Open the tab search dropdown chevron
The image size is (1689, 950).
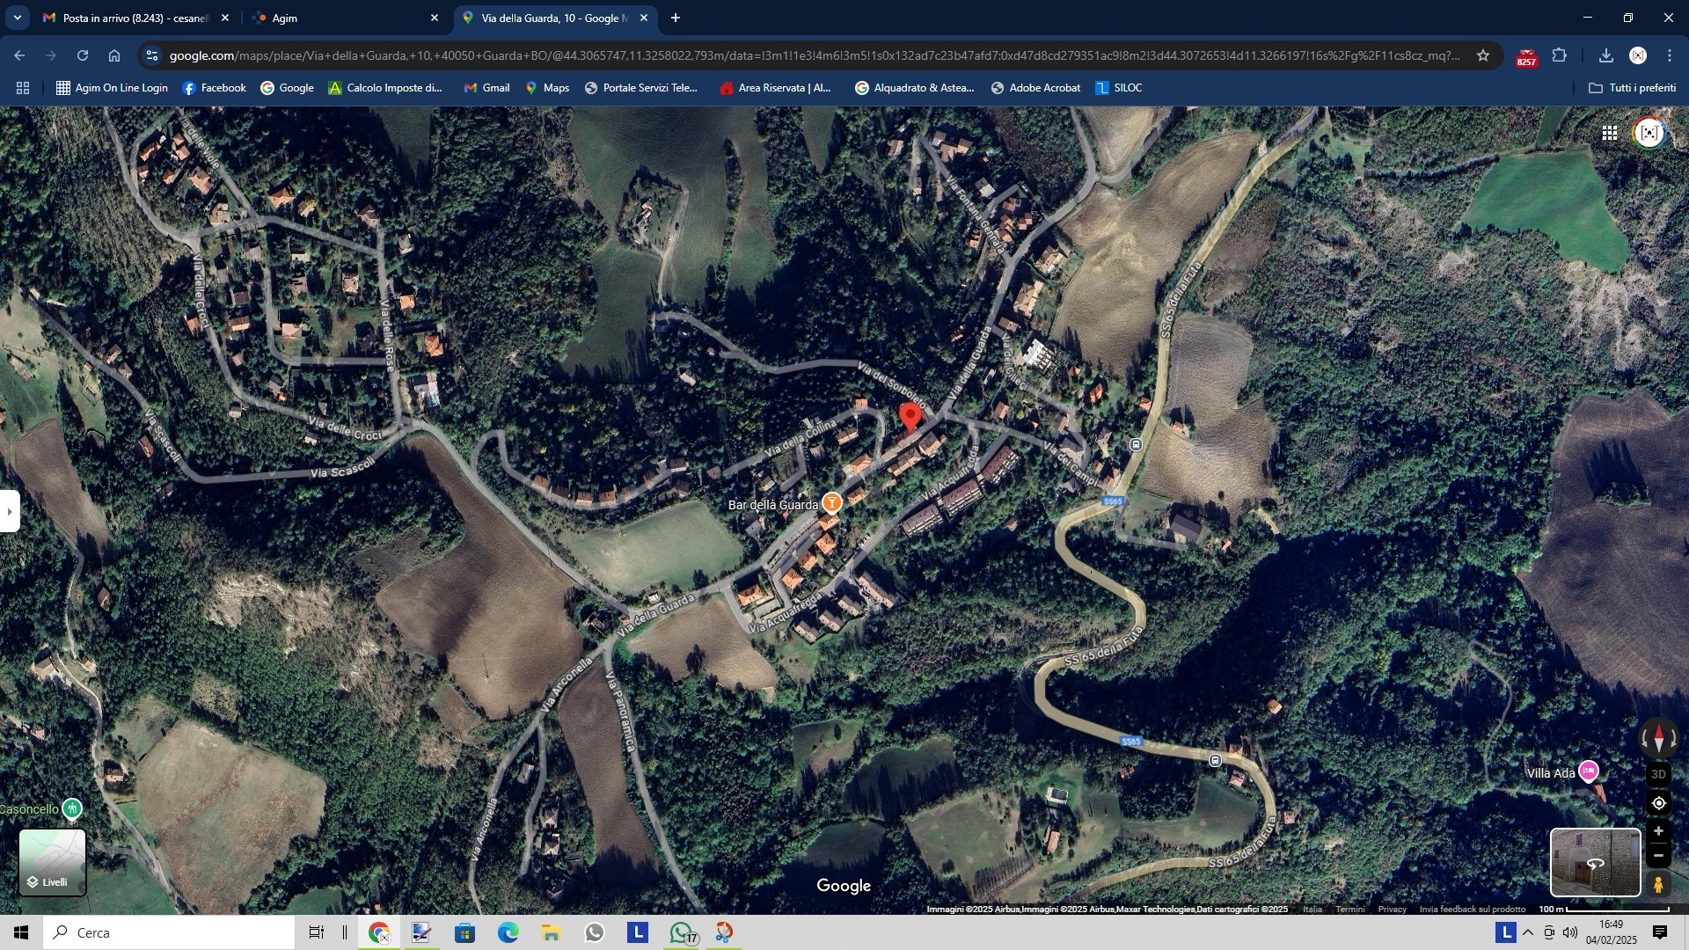pos(17,18)
